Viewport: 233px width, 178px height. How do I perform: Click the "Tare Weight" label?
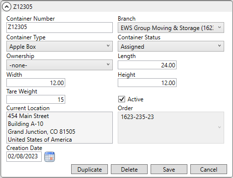(22, 91)
